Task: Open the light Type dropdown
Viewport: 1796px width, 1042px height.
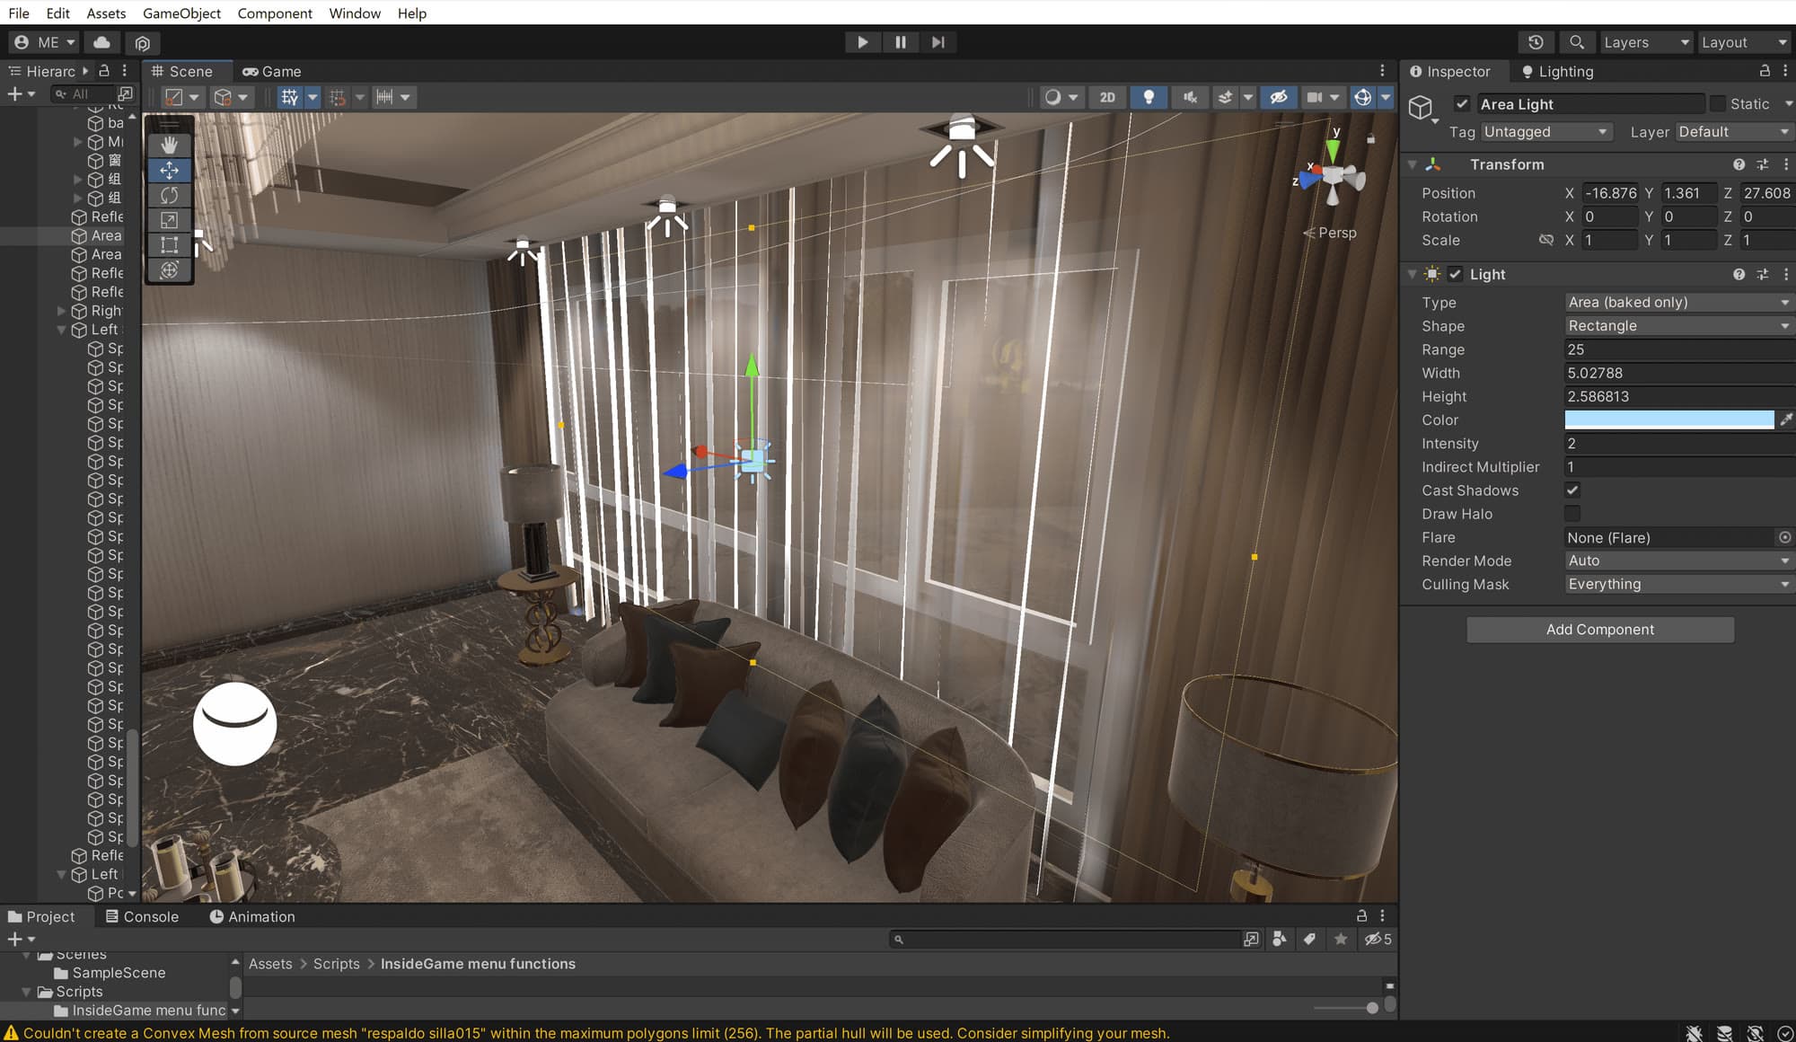Action: (x=1678, y=303)
